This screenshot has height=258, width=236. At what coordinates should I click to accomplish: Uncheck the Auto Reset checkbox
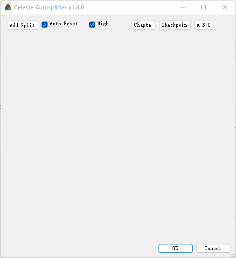pyautogui.click(x=44, y=24)
